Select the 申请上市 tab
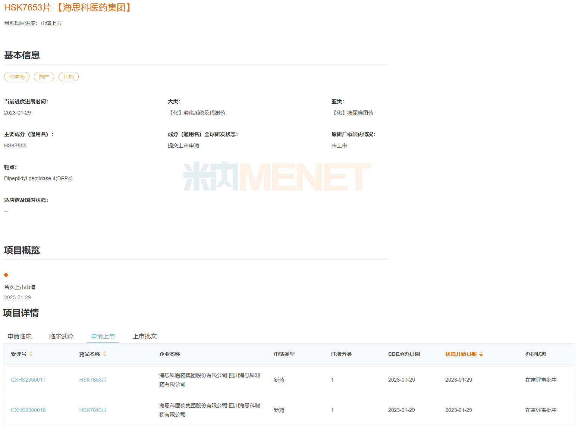578x429 pixels. point(103,336)
